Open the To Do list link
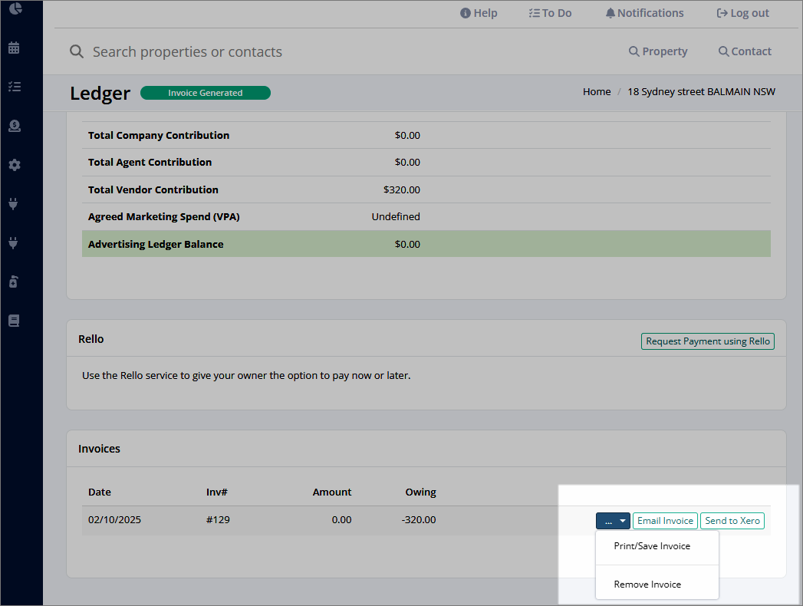Viewport: 803px width, 606px height. [550, 13]
